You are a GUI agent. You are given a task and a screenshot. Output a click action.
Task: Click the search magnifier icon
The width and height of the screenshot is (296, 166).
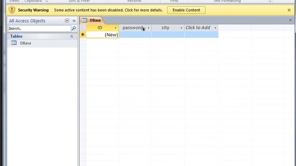coord(74,29)
